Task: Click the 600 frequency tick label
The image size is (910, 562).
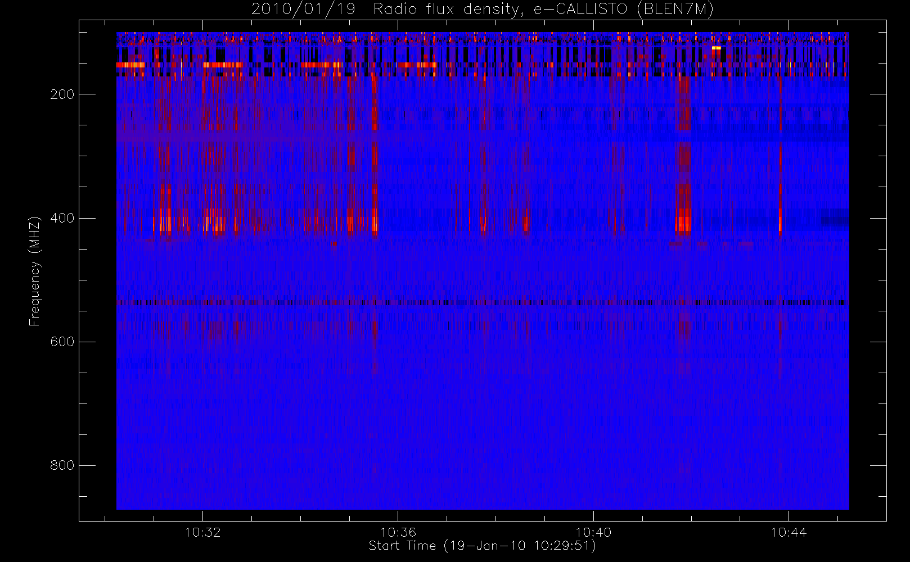Action: click(62, 342)
